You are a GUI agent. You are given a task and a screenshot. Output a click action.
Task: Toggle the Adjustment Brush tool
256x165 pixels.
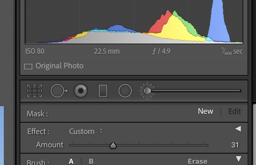pyautogui.click(x=147, y=91)
